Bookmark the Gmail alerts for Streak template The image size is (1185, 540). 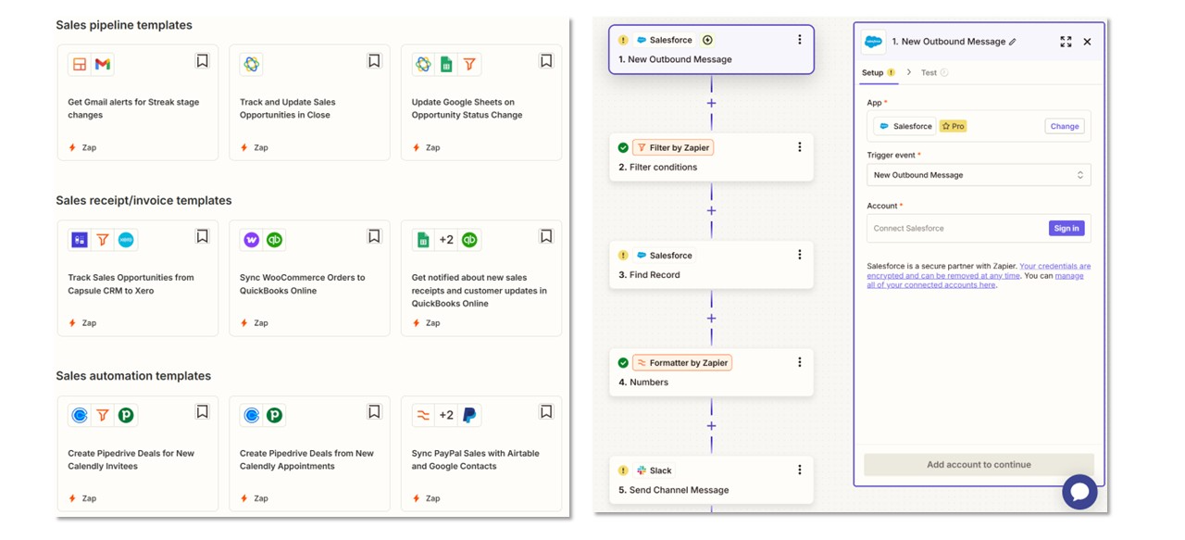[202, 61]
